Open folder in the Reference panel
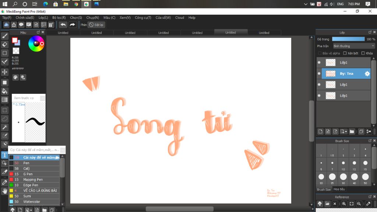377x212 pixels. click(x=327, y=204)
